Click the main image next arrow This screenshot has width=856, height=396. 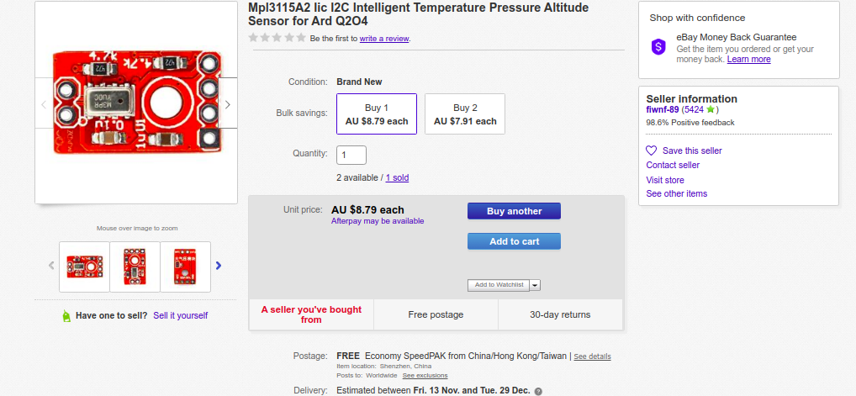[227, 105]
